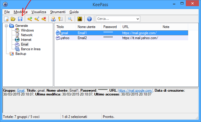This screenshot has width=201, height=122.
Task: Click the 'Totale: 7 gruppi / 5 voci' status
Action: 21,117
